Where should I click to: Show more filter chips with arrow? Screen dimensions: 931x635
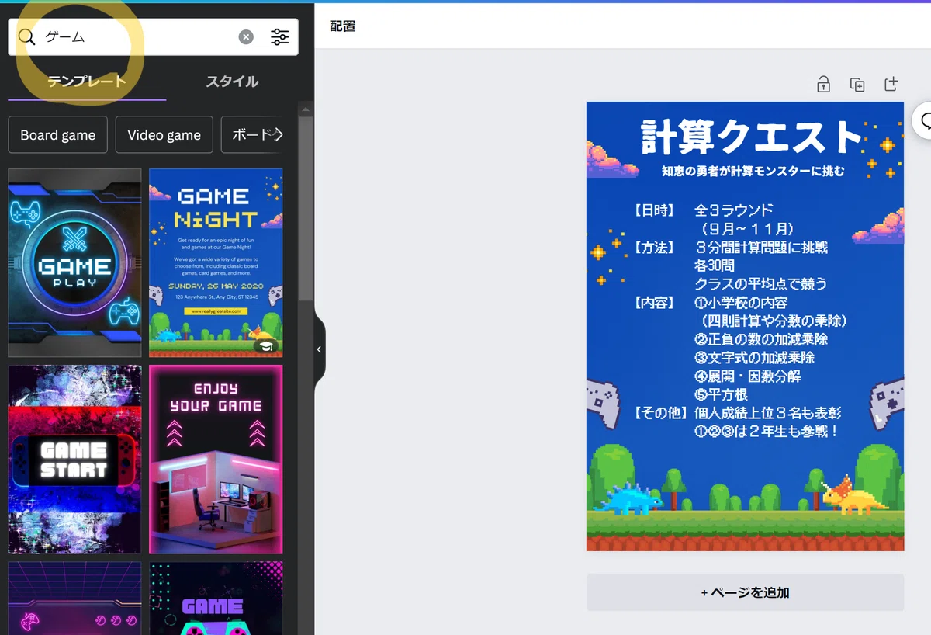click(280, 135)
